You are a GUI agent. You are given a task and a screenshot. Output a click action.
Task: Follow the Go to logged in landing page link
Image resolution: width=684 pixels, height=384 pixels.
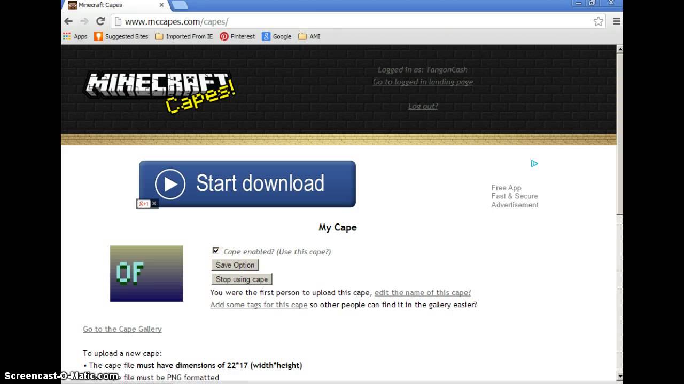point(423,82)
